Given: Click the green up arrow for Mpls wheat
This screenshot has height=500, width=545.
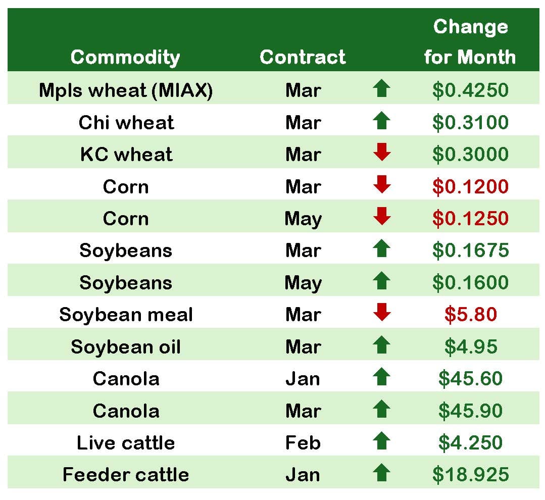Looking at the screenshot, I should [x=381, y=89].
